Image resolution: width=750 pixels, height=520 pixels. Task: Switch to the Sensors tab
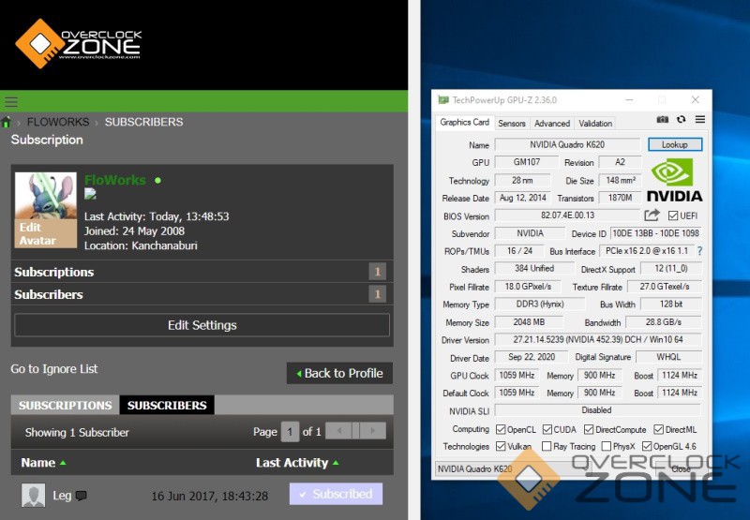[x=512, y=124]
